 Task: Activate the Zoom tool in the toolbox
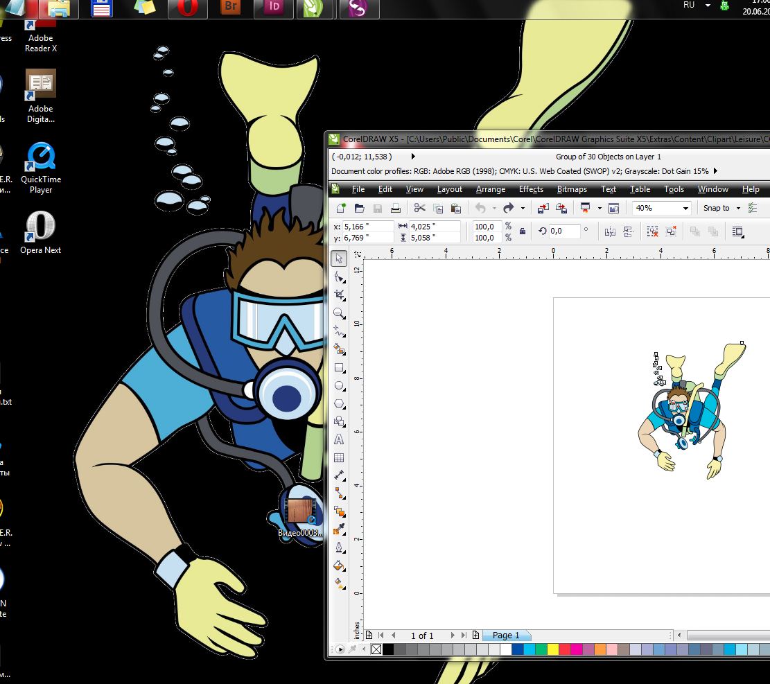tap(340, 313)
